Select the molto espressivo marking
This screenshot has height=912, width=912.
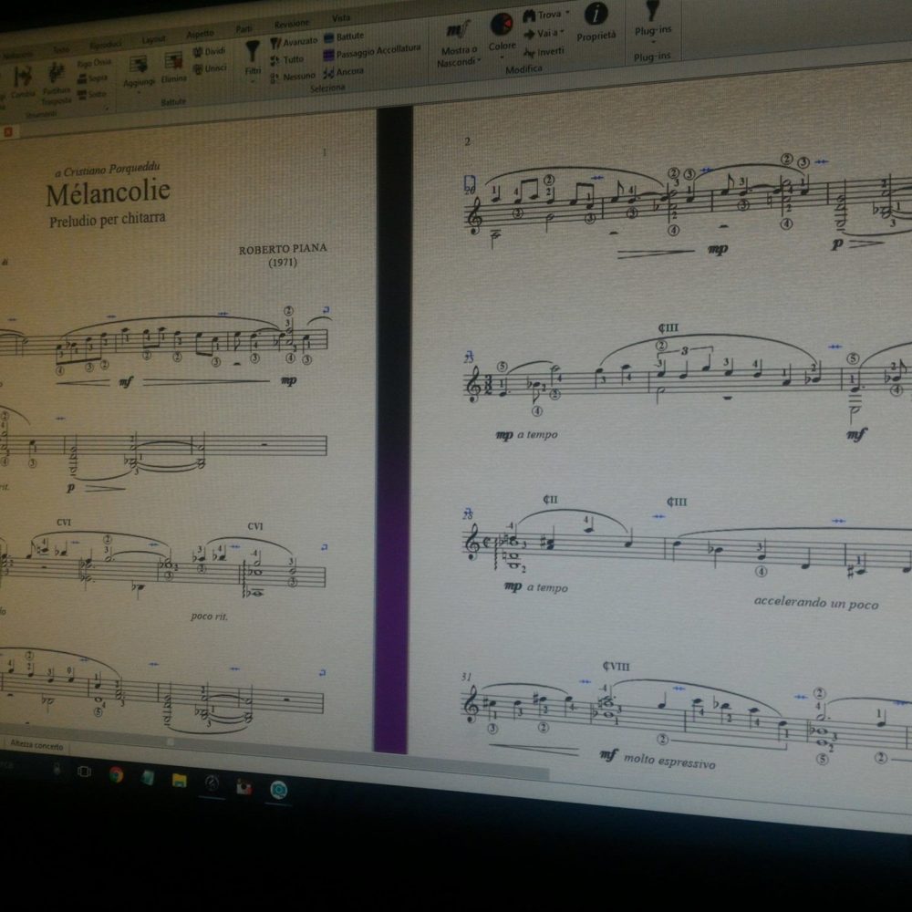pyautogui.click(x=669, y=761)
